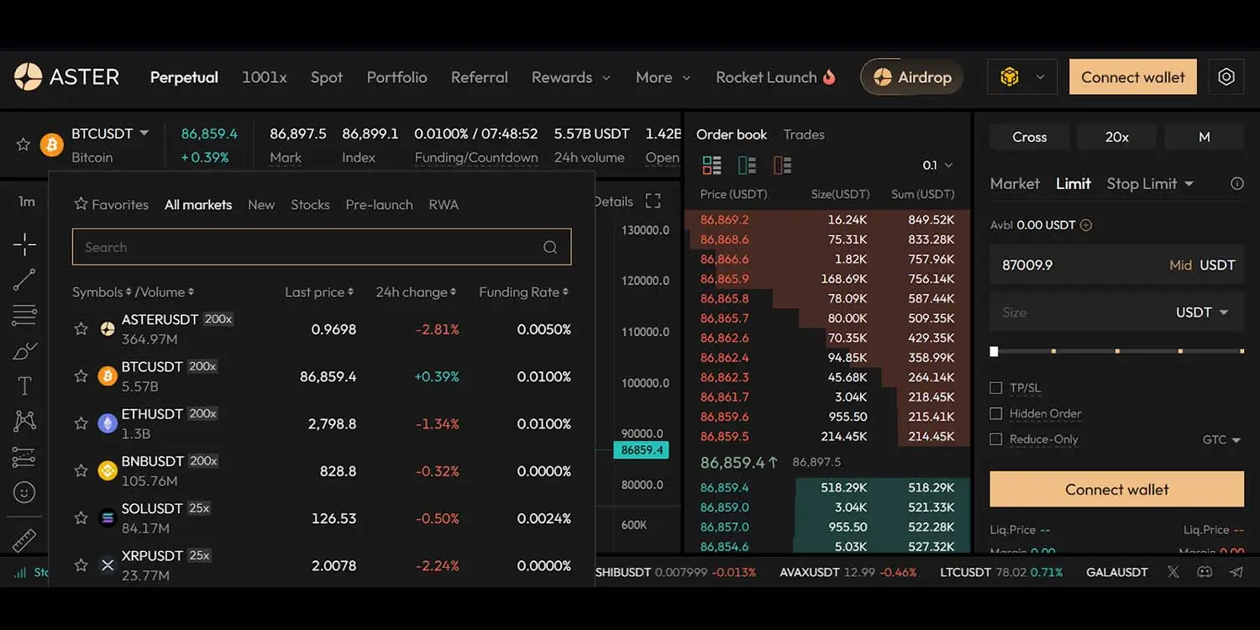Expand the chart to fullscreen

(x=653, y=202)
